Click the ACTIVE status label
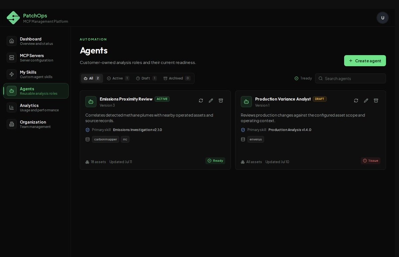This screenshot has width=399, height=257. 162,99
